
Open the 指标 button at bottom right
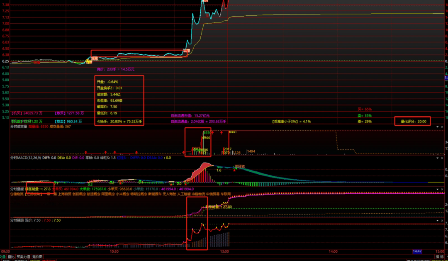(x=439, y=257)
